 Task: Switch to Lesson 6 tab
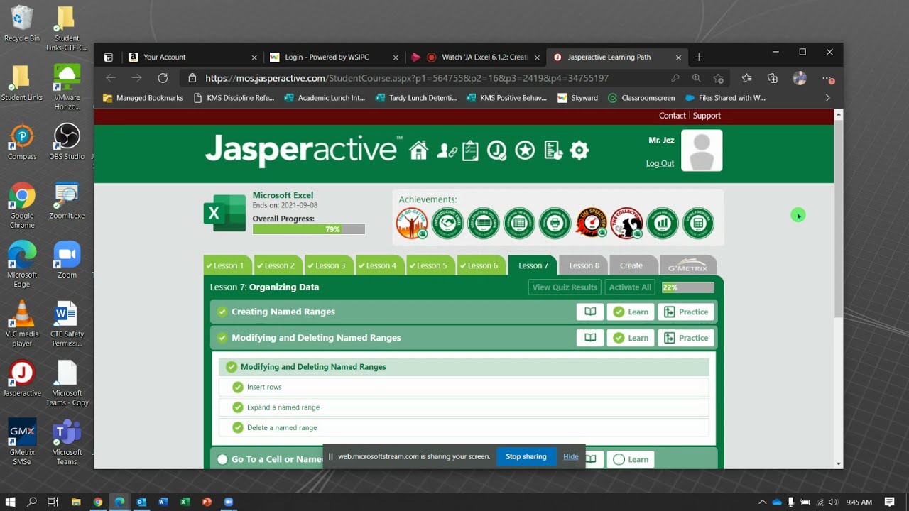(x=481, y=265)
